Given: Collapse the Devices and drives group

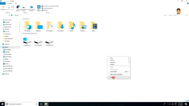Looking at the screenshot, I should pos(22,33).
